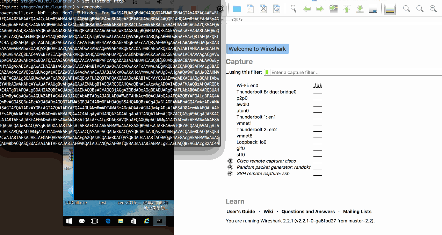Open Windows Start menu in VM taskbar

tap(69, 221)
